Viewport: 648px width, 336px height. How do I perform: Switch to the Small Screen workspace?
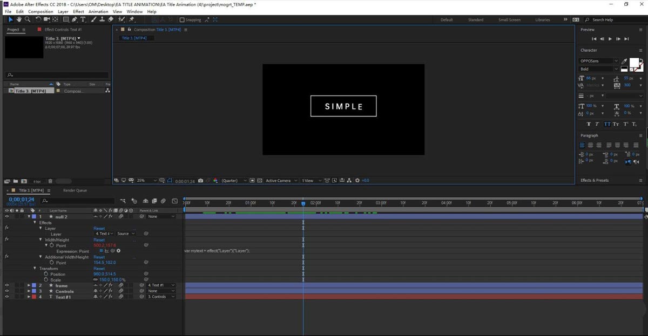pyautogui.click(x=509, y=20)
